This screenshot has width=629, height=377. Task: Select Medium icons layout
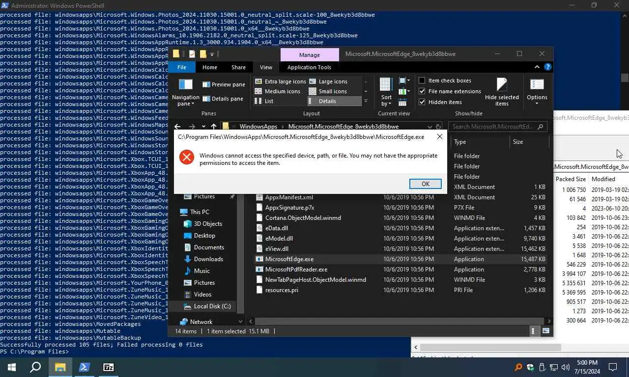(x=278, y=91)
